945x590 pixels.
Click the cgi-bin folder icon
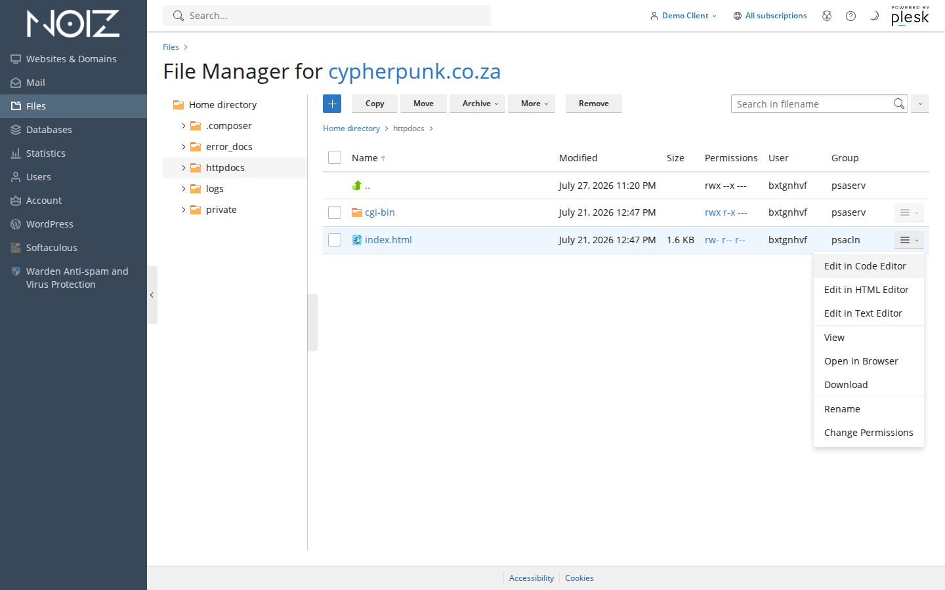tap(357, 212)
